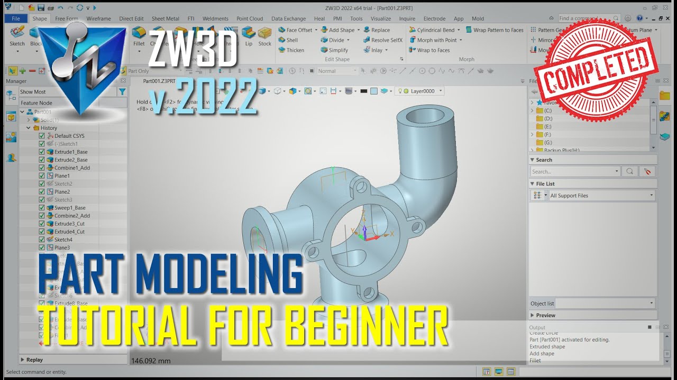Toggle the Extrude3_Cut checkbox
Screen dimensions: 677x380
coord(42,224)
